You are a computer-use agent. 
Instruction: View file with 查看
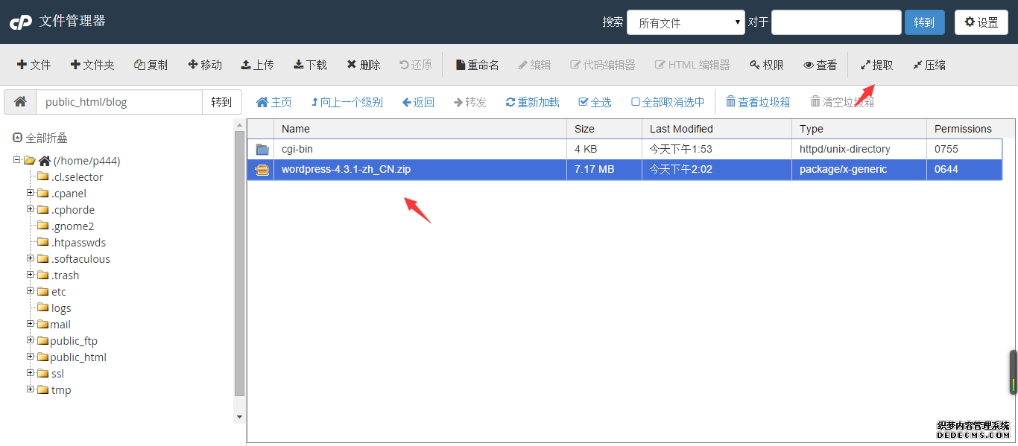click(820, 65)
